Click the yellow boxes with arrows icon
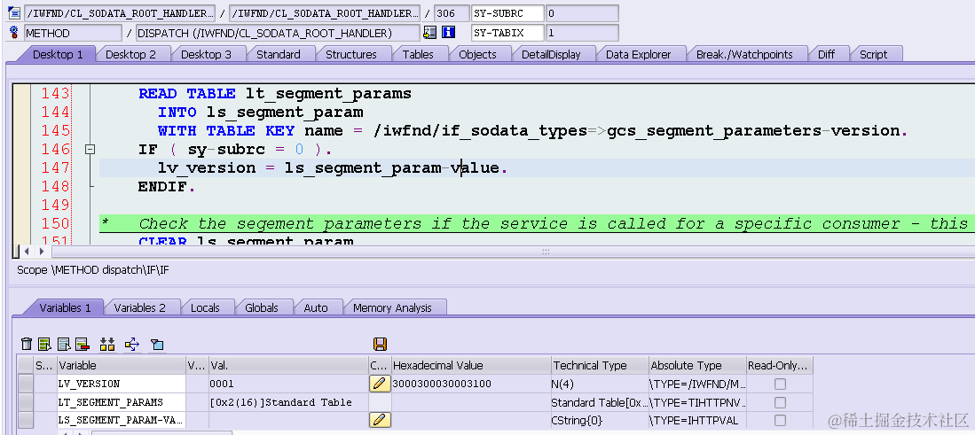Screen dimensions: 975x435 coord(107,344)
